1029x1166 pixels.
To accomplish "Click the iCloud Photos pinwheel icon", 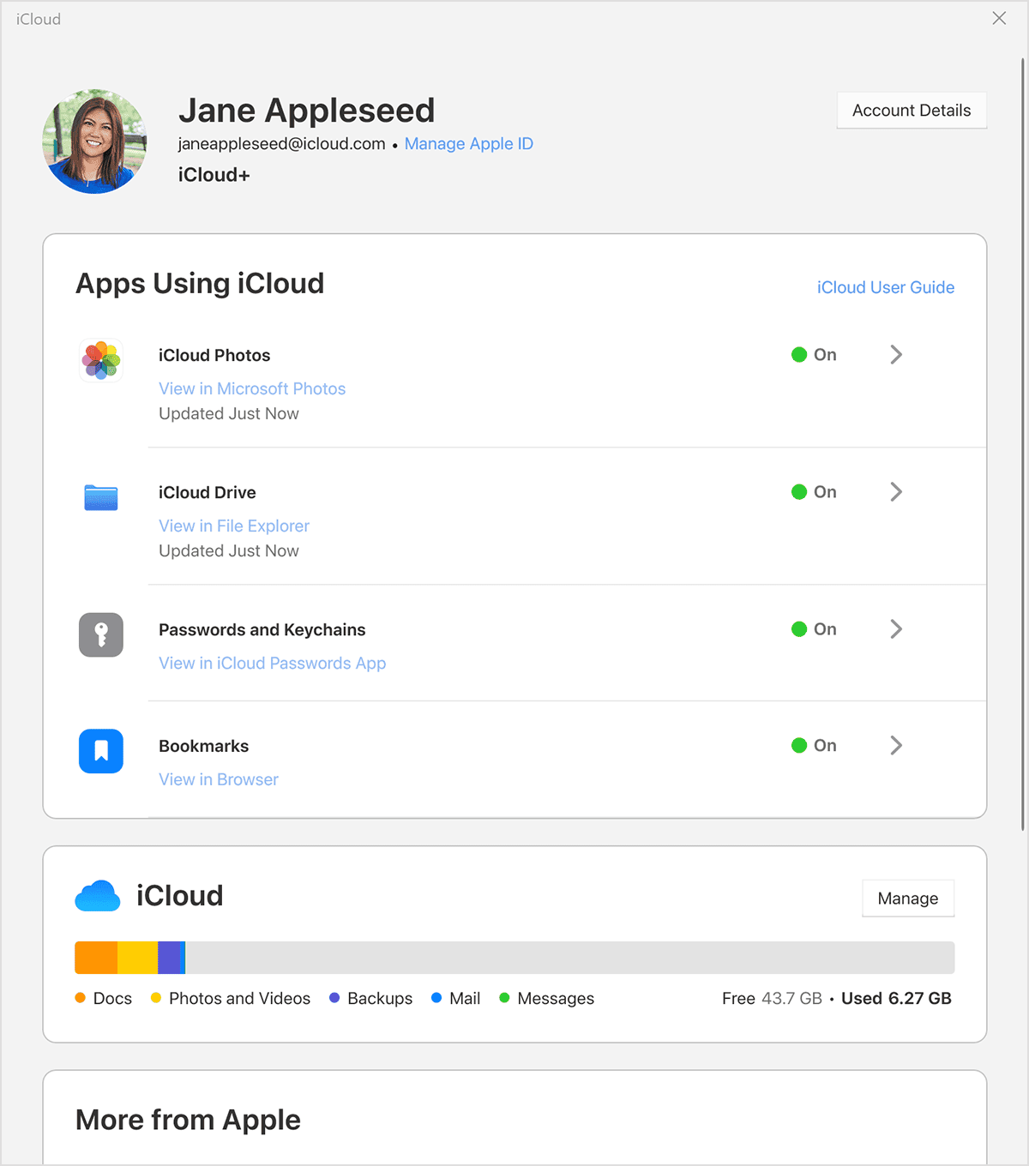I will 101,360.
